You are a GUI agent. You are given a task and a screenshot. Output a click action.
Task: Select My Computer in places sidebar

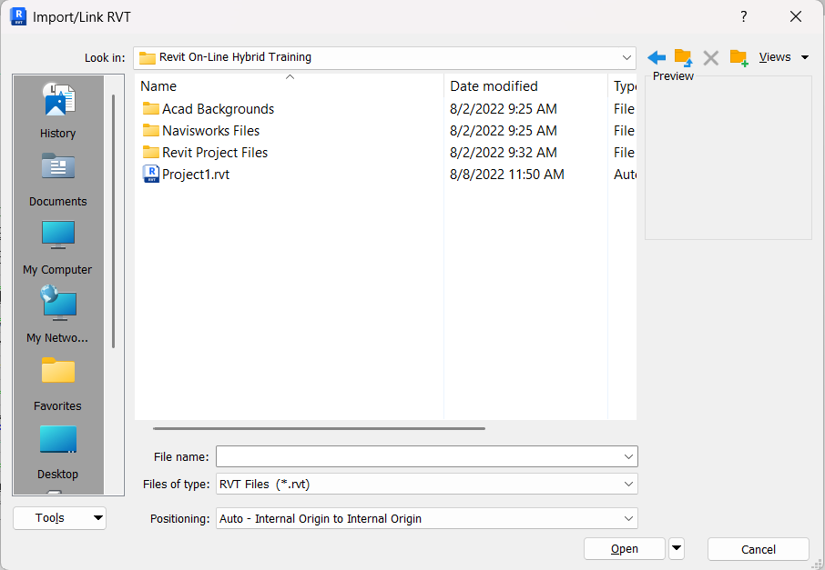coord(58,248)
